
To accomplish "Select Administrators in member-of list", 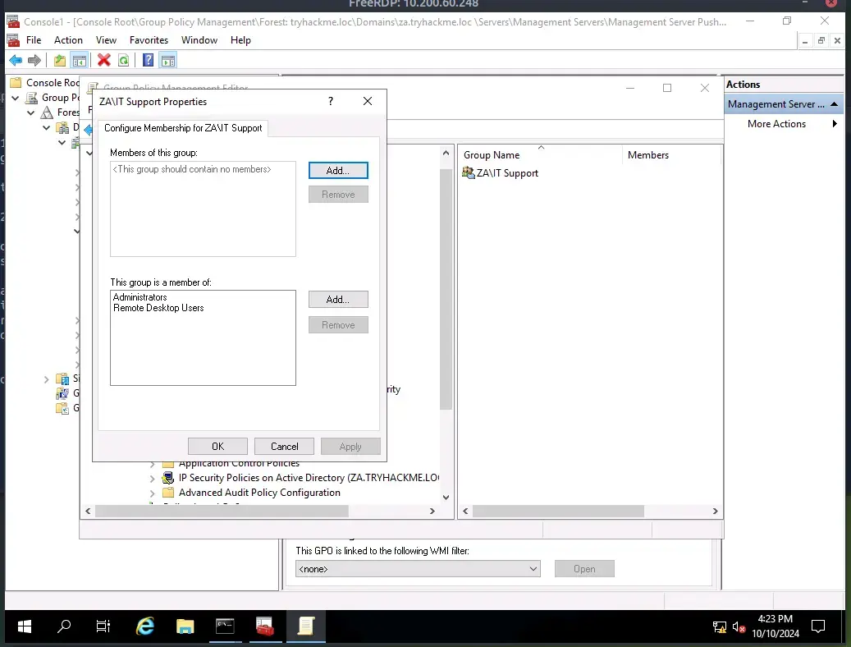I will click(x=140, y=297).
